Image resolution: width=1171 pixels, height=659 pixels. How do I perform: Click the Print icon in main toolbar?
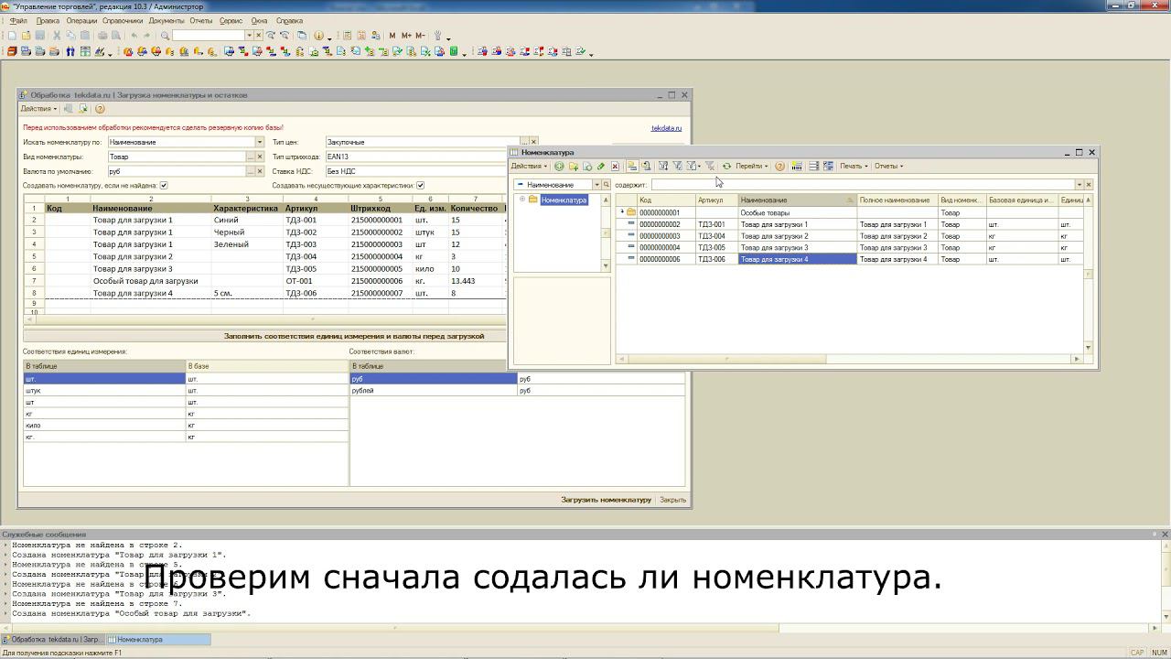click(x=102, y=36)
